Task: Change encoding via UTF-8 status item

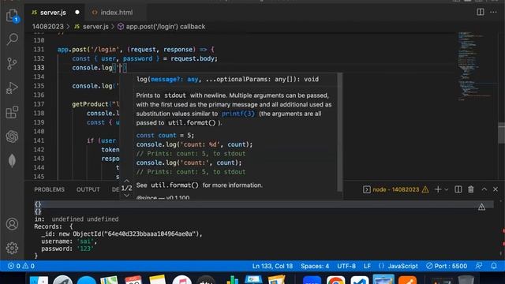Action: (346, 266)
